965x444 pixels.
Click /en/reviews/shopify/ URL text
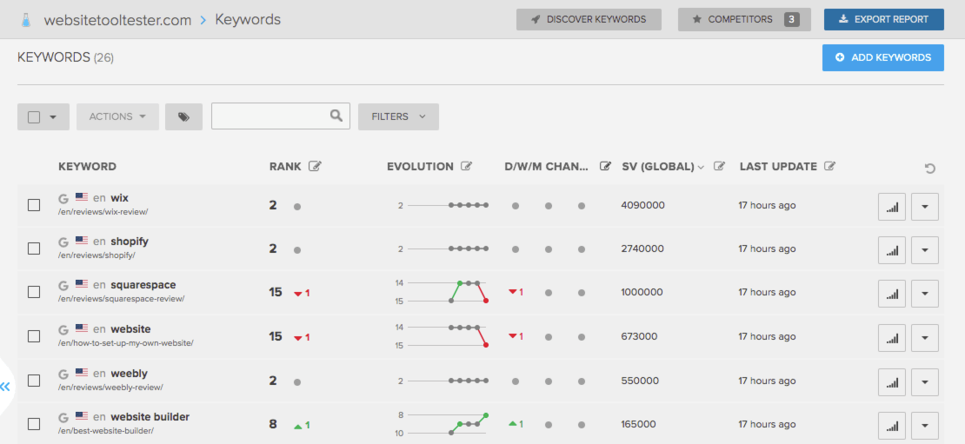point(96,255)
